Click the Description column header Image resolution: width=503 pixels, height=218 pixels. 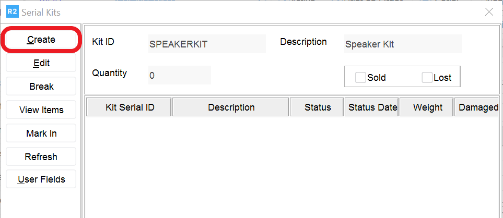[231, 107]
